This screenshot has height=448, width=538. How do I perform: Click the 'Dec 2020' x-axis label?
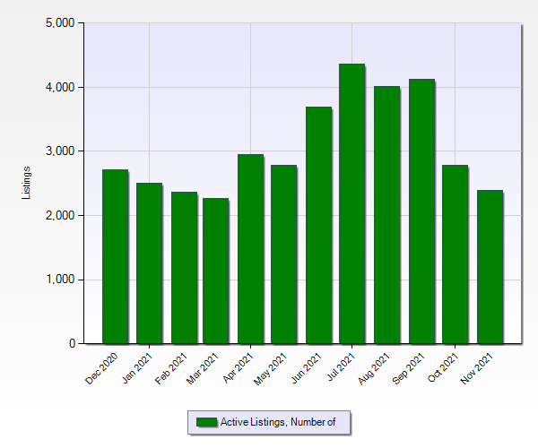[x=102, y=368]
